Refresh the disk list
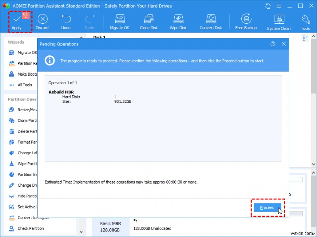 (x=268, y=6)
